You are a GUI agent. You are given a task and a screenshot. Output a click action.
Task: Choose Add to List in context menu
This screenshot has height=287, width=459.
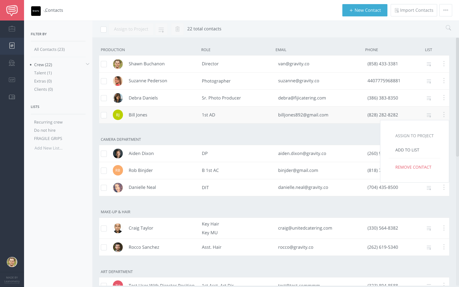point(407,150)
